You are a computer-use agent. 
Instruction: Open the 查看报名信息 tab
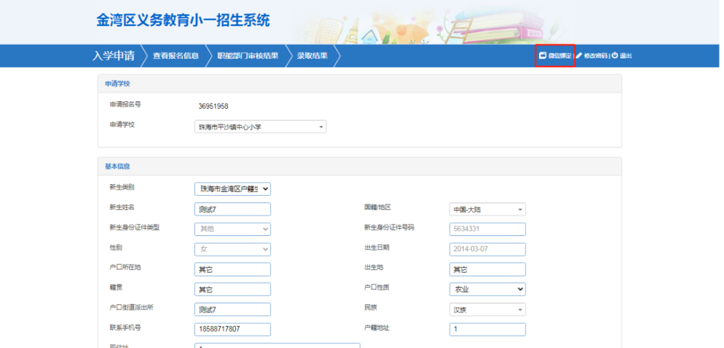(x=176, y=56)
